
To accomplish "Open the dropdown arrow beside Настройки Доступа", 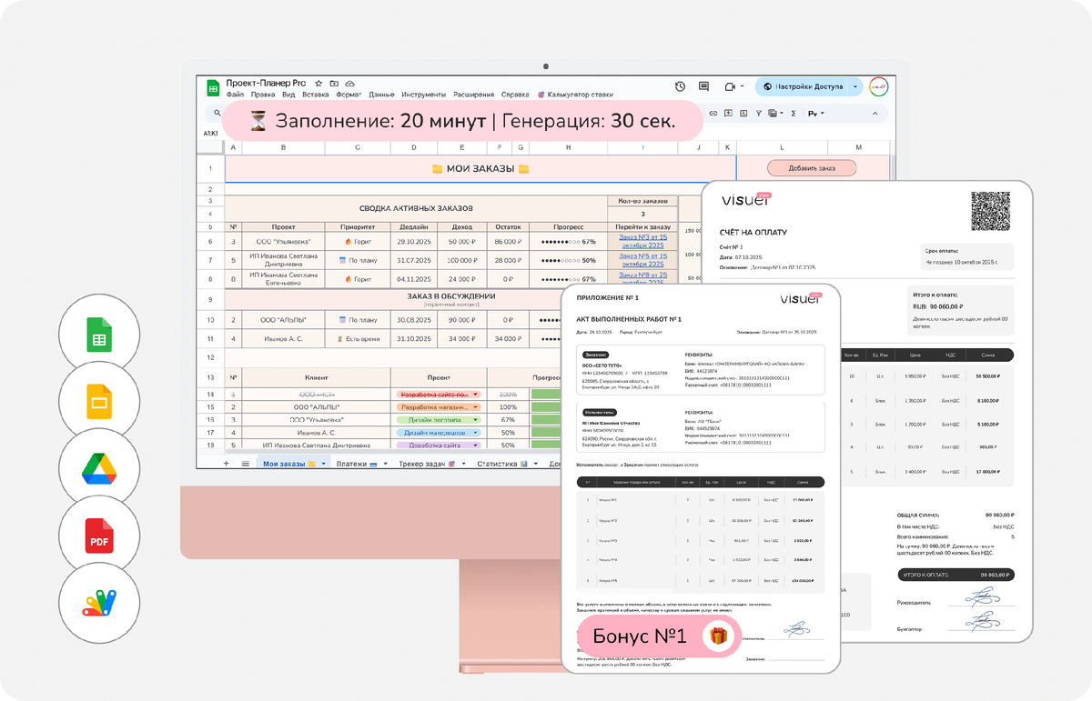I will pos(856,87).
